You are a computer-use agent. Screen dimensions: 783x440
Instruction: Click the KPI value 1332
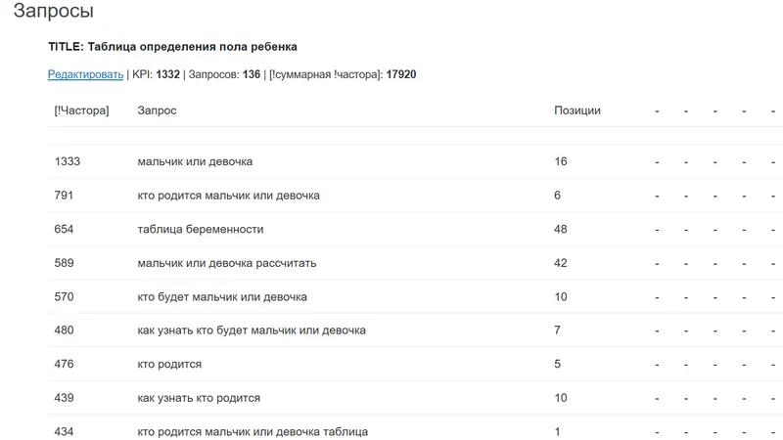tap(168, 74)
